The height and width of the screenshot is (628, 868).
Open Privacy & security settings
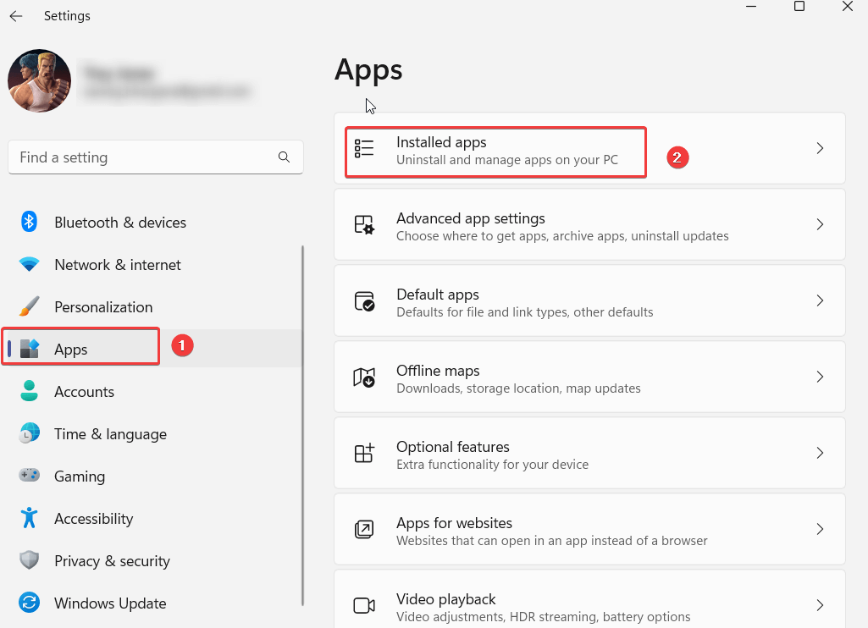click(152, 561)
